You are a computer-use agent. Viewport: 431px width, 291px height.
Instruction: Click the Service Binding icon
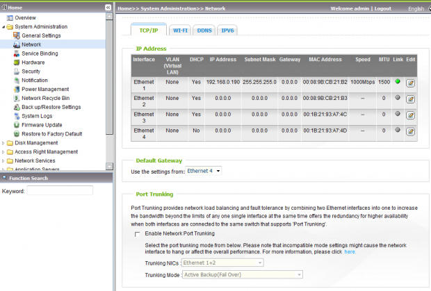click(x=17, y=53)
